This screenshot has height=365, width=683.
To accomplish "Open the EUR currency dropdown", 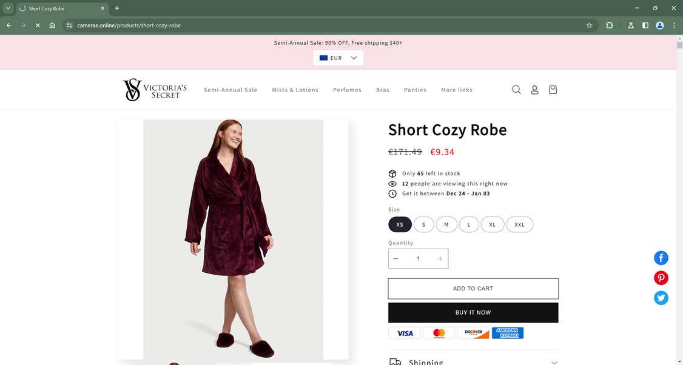I will (338, 58).
